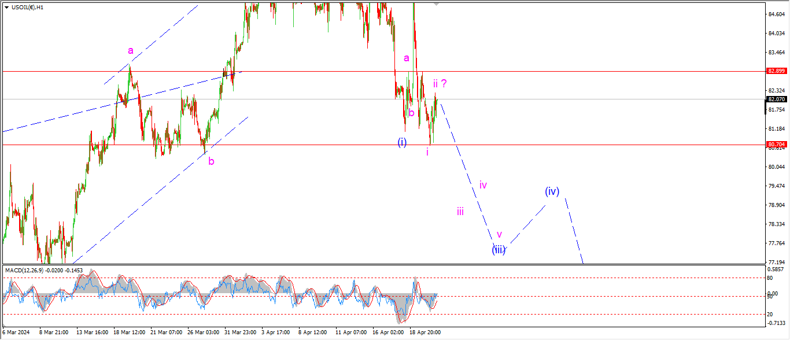790x340 pixels.
Task: Select the magenta 'iv' wave label
Action: (483, 185)
